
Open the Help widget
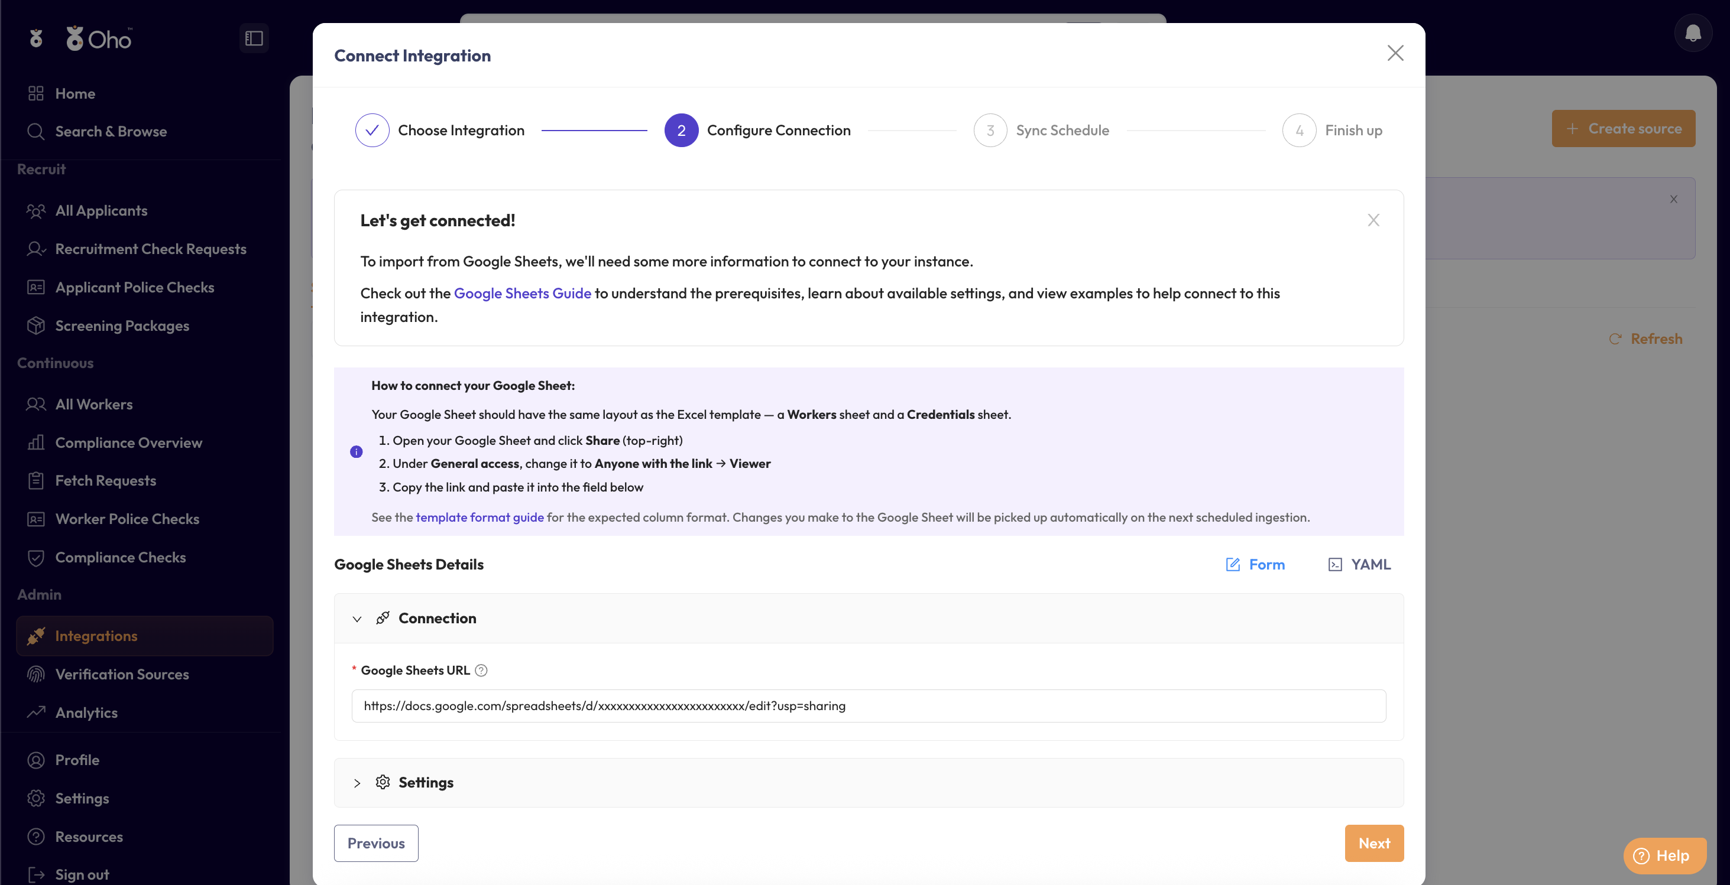[1664, 855]
